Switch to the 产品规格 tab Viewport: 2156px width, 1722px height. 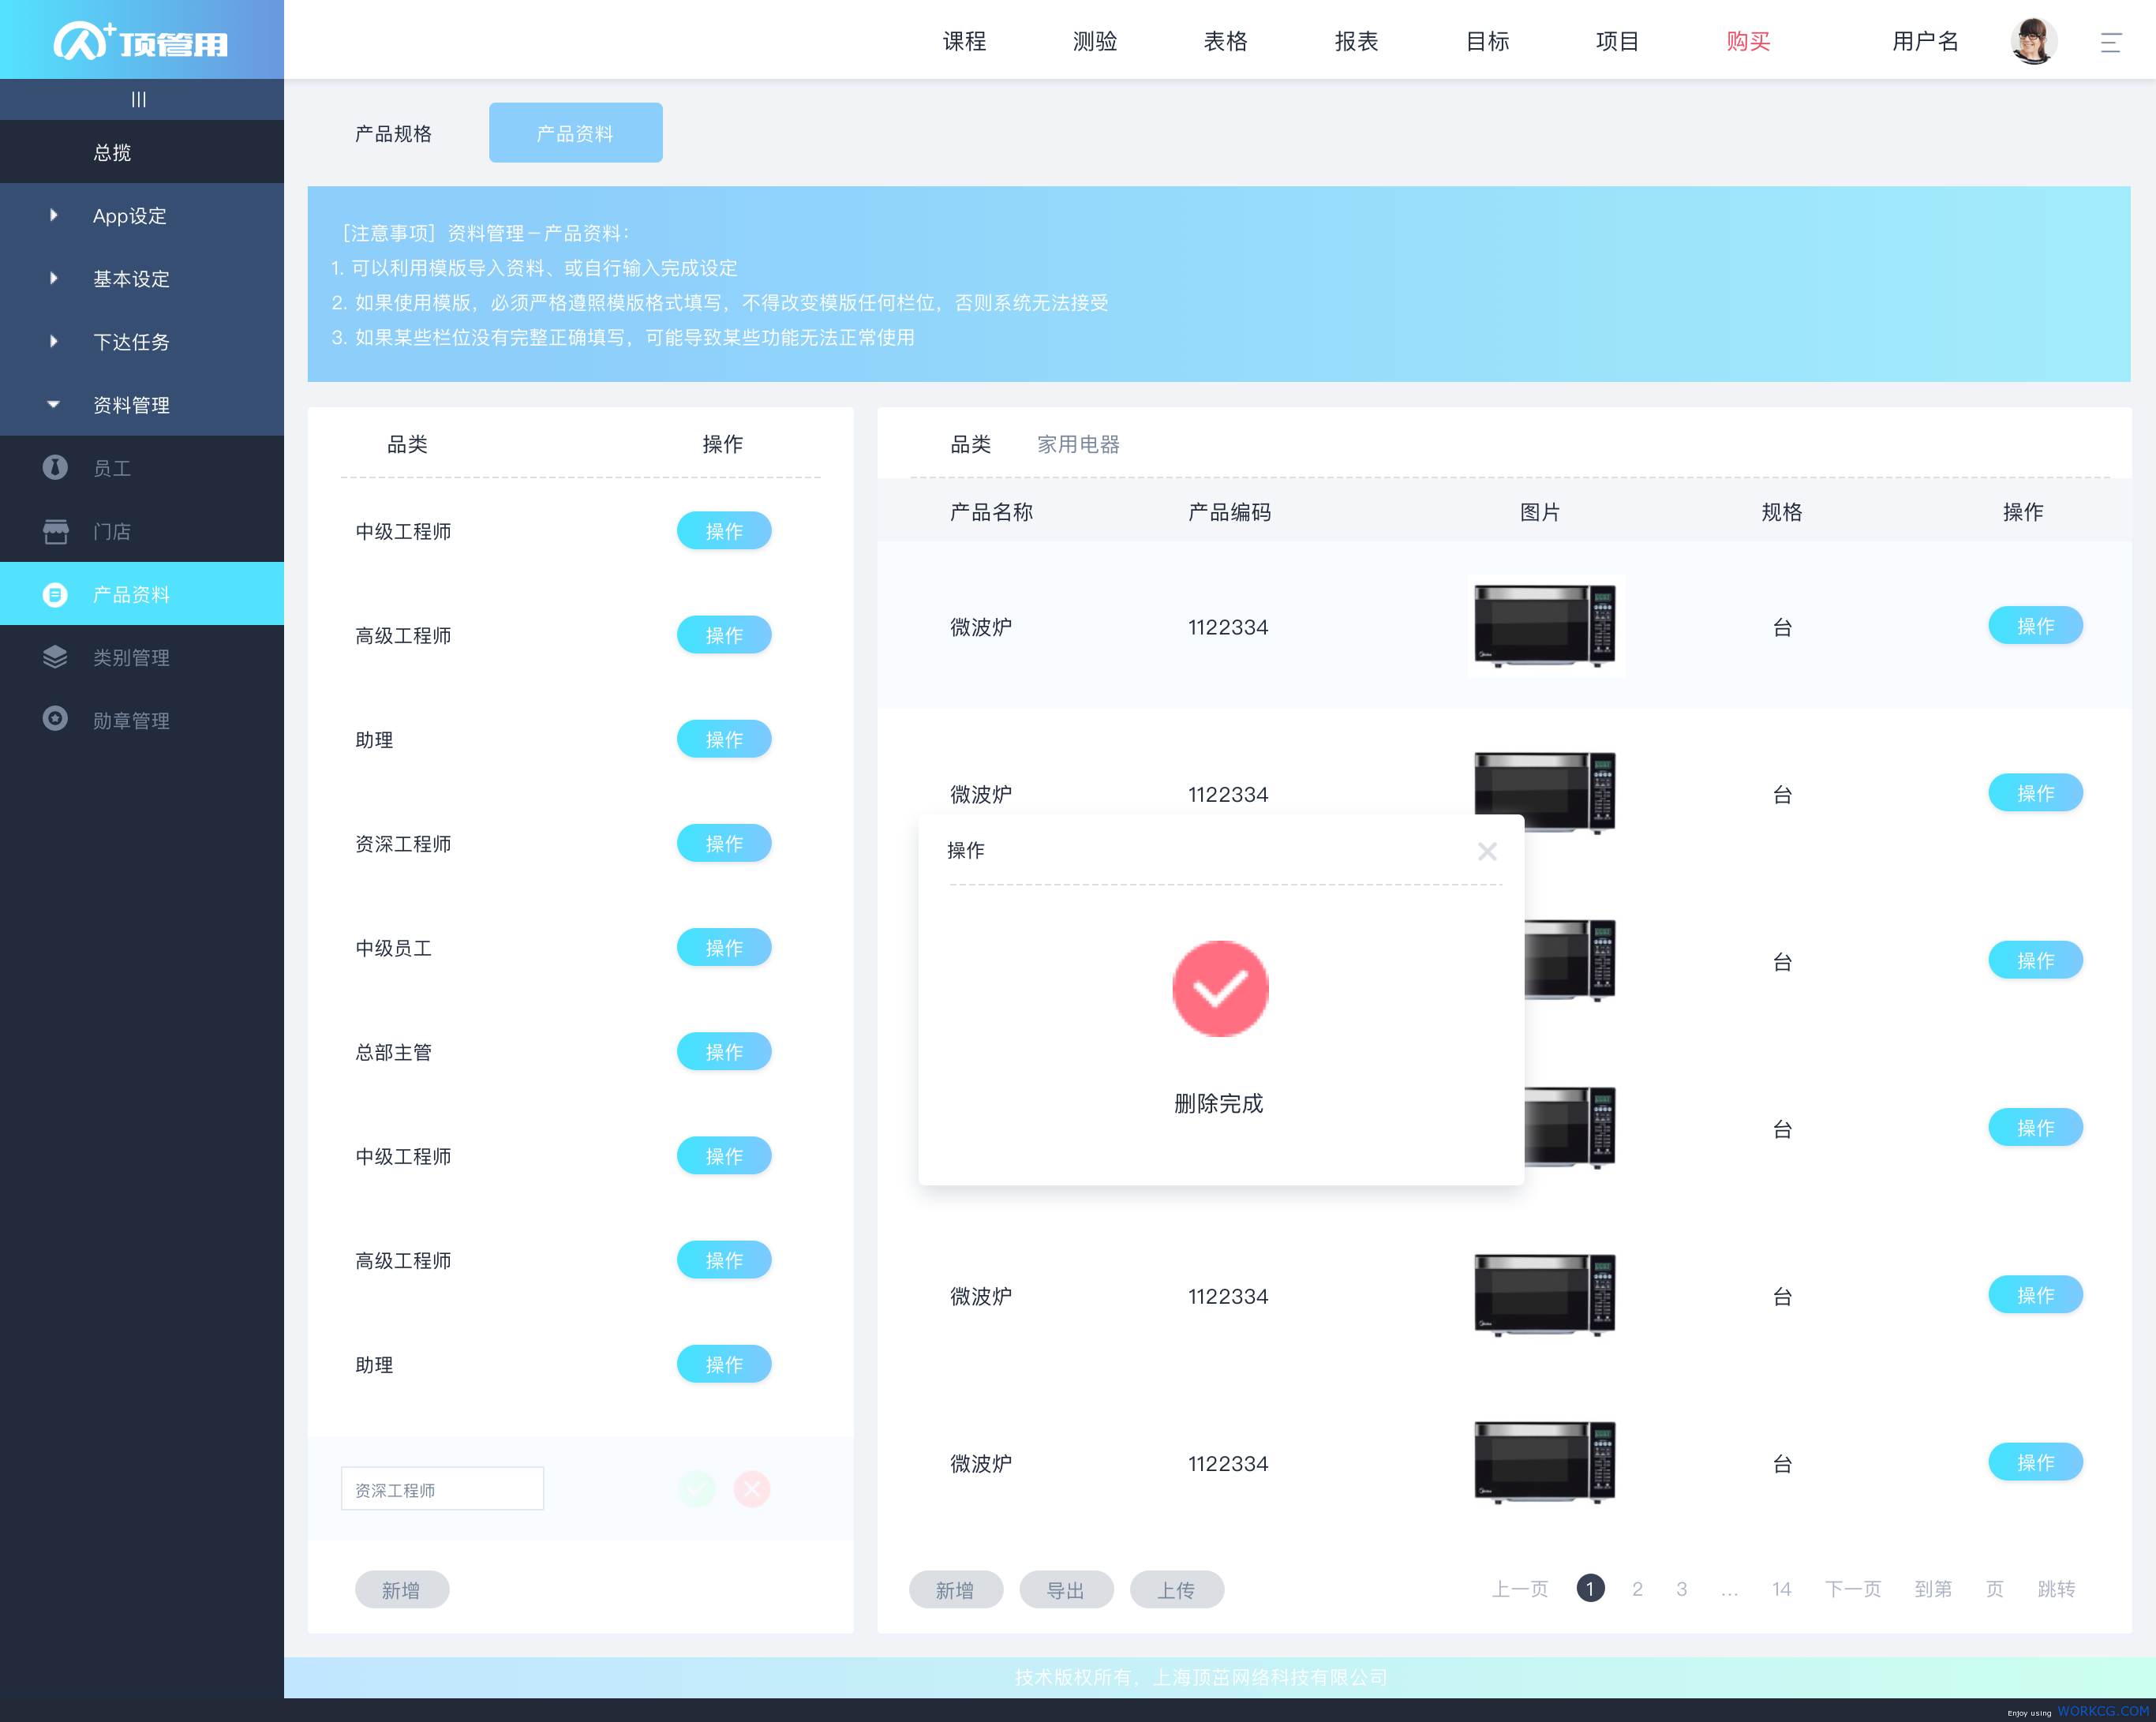pyautogui.click(x=394, y=133)
